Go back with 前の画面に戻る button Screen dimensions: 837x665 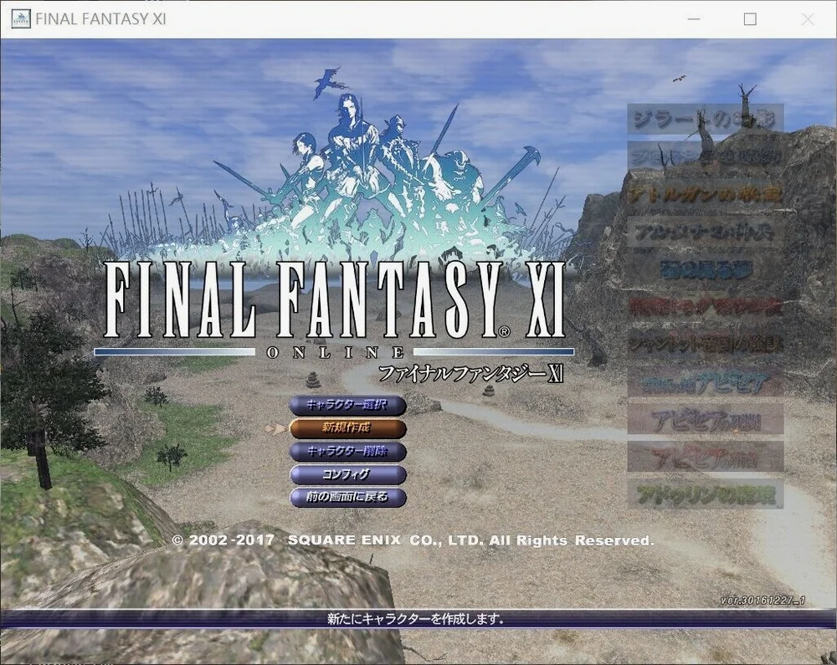point(347,498)
